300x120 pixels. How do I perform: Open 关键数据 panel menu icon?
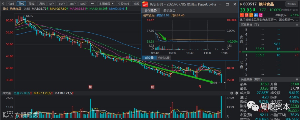pyautogui.click(x=297, y=79)
